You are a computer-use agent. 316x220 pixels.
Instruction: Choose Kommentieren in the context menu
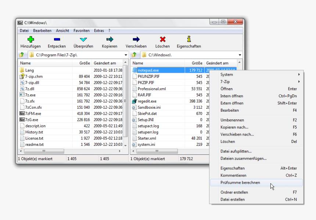coord(256,176)
